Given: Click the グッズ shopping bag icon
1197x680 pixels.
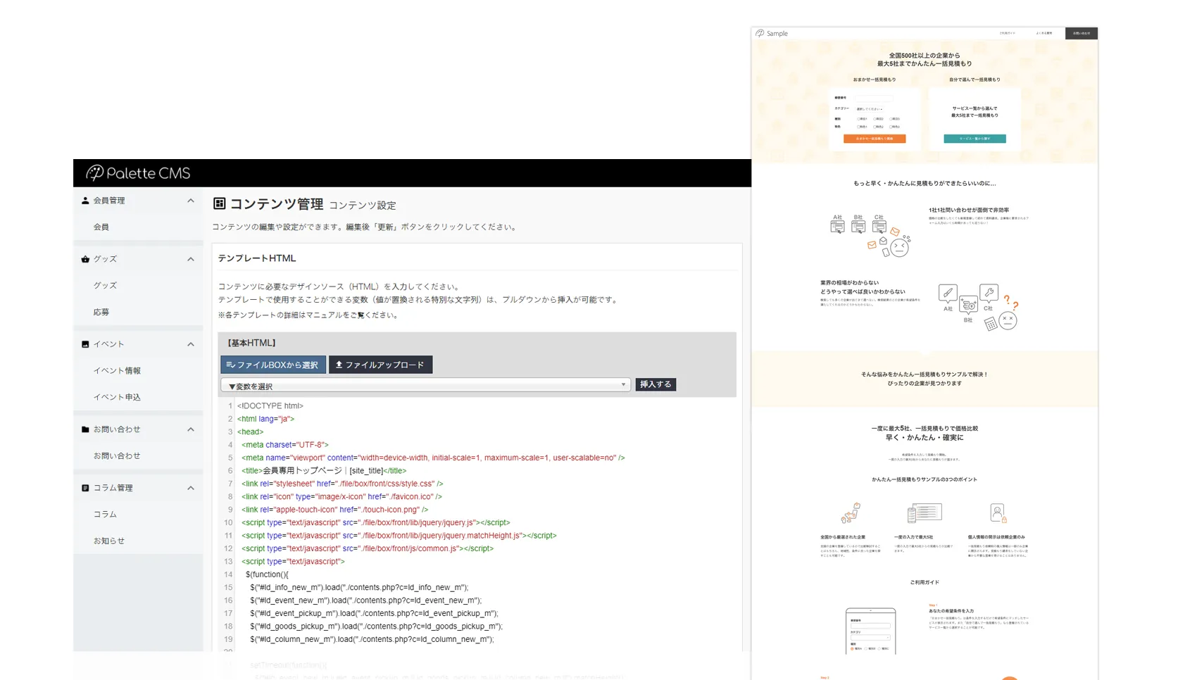Looking at the screenshot, I should point(84,258).
